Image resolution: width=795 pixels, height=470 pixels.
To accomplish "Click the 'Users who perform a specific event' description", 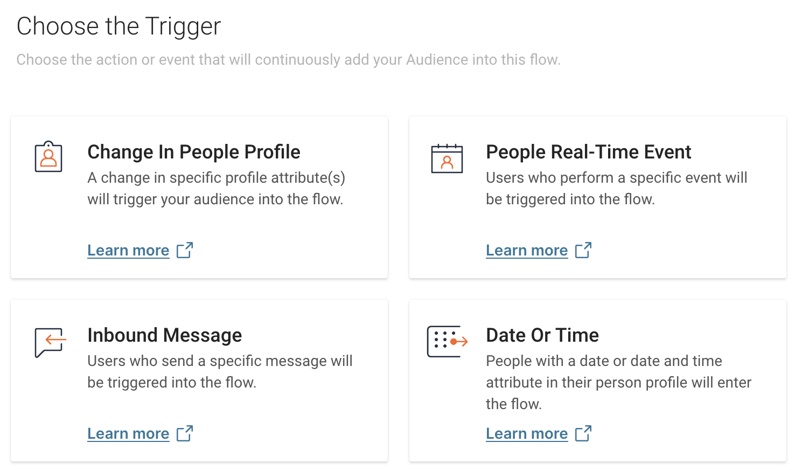I will point(616,189).
